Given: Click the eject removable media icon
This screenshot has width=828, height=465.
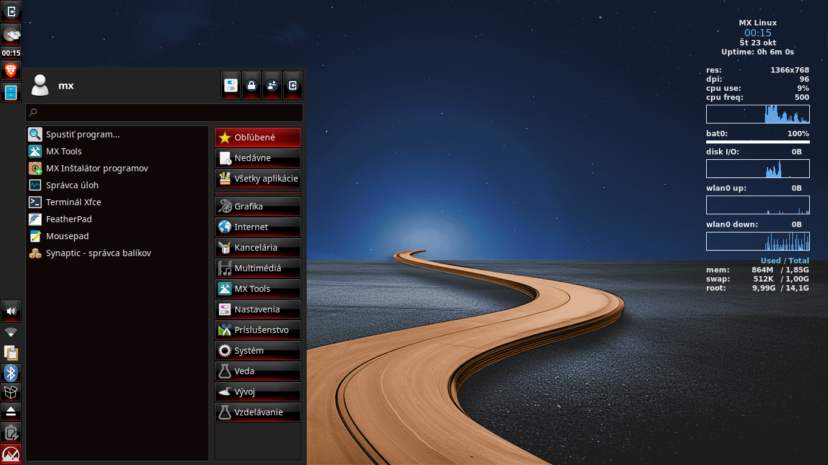Looking at the screenshot, I should click(x=11, y=412).
